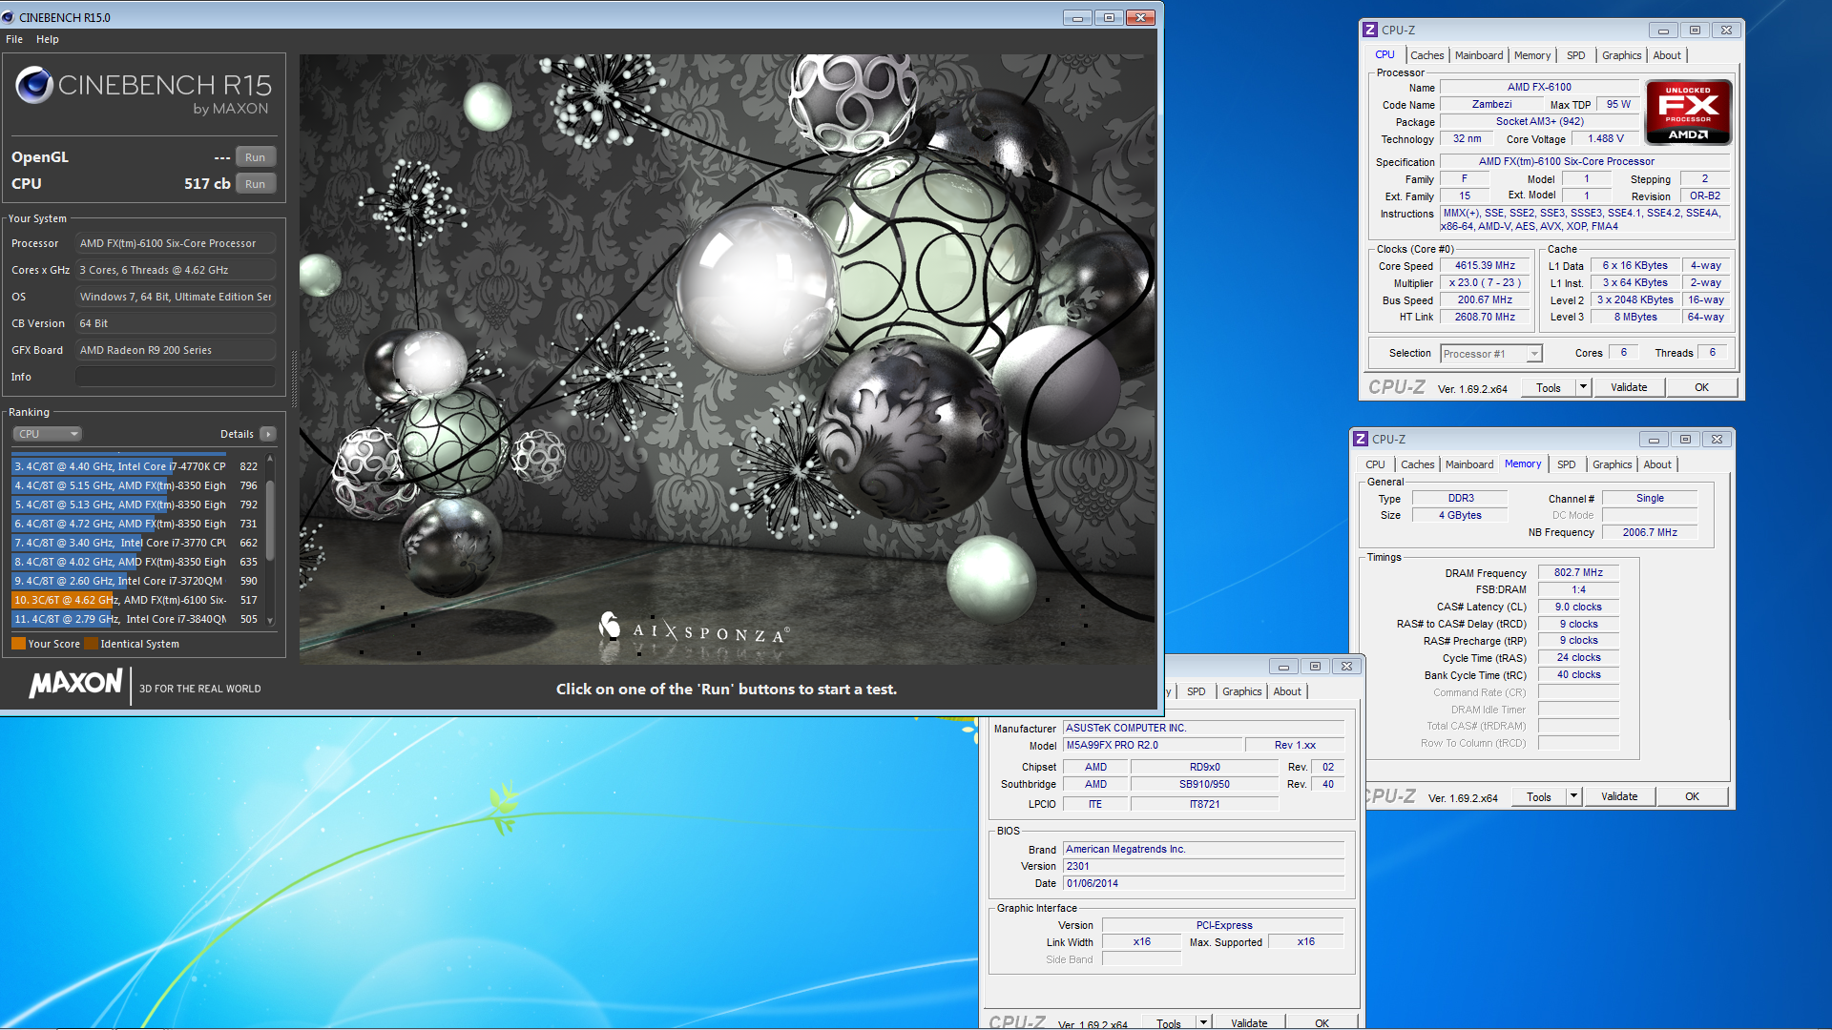Switch to Caches tab in top CPU-Z window
Viewport: 1832px width, 1030px height.
click(1426, 55)
